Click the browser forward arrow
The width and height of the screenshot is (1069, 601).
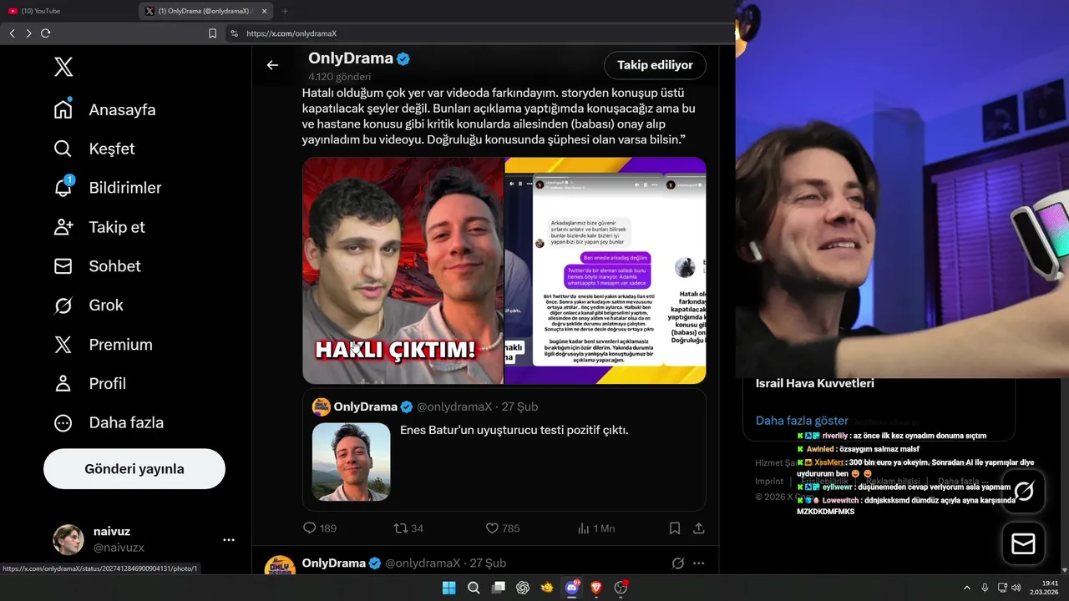click(28, 33)
